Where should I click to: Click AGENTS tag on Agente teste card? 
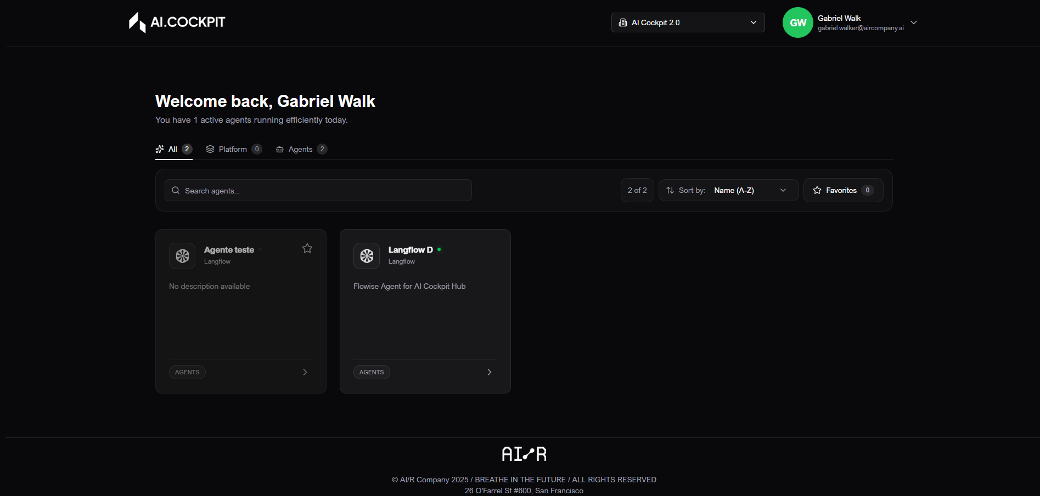point(187,372)
